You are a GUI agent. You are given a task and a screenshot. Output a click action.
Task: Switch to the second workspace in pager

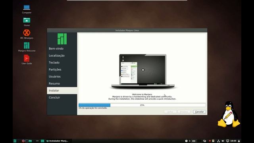tap(199, 141)
